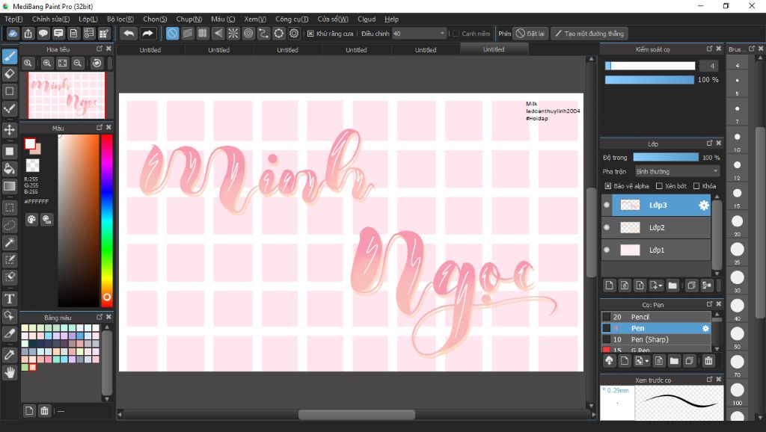The width and height of the screenshot is (766, 432).
Task: Click the cloud save icon in toolbar
Action: tap(13, 33)
